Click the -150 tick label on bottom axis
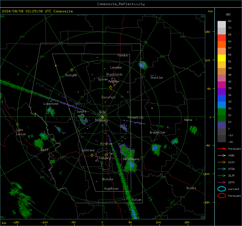This screenshot has width=242, height=226. pyautogui.click(x=16, y=222)
